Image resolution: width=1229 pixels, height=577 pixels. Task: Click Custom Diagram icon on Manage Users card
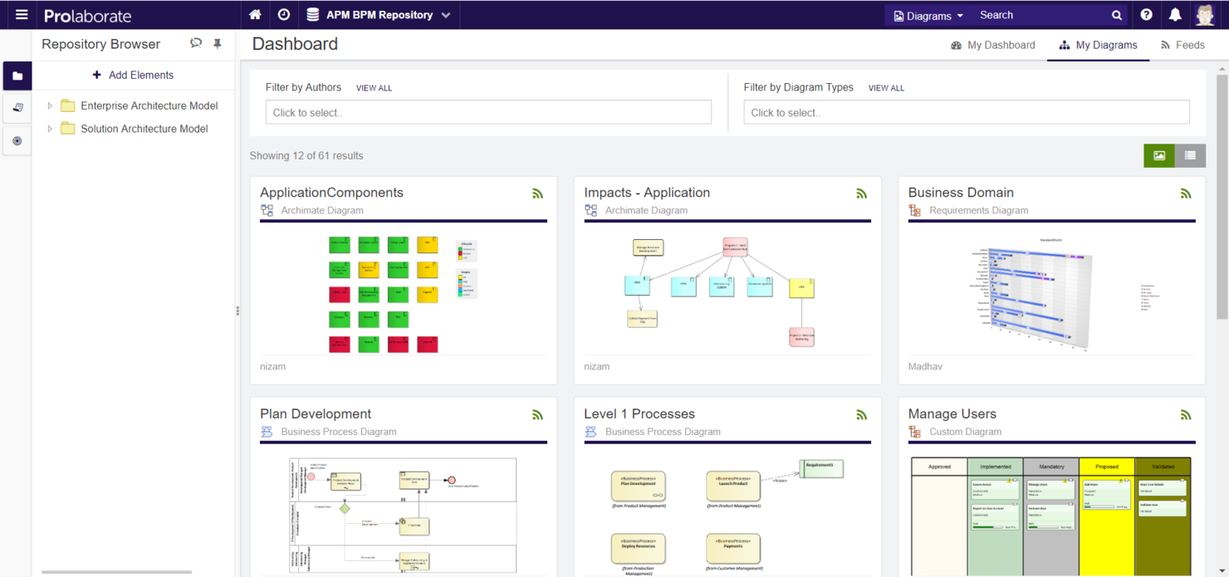[x=914, y=433]
